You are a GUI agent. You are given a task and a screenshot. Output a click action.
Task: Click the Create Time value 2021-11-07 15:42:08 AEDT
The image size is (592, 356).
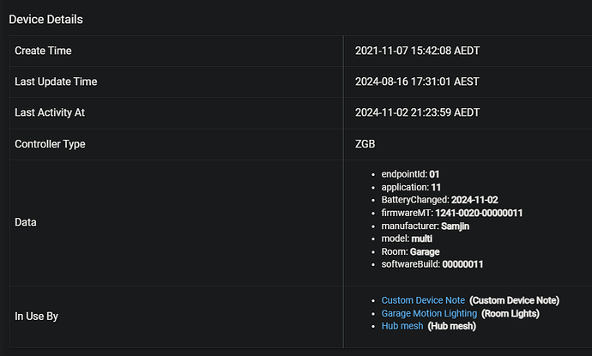tap(417, 51)
